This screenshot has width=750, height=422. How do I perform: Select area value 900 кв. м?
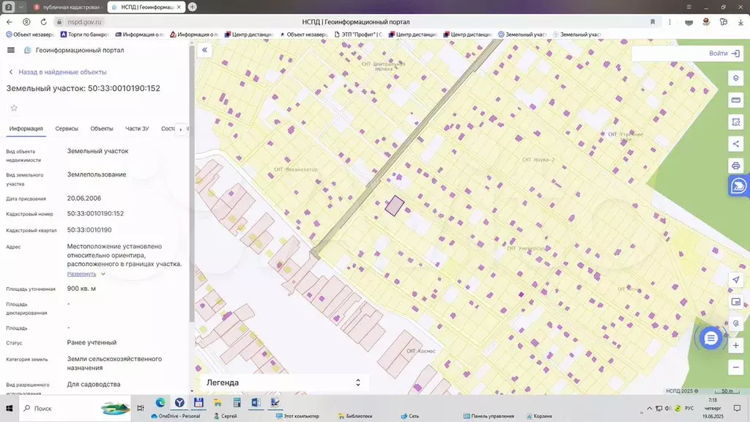[81, 289]
